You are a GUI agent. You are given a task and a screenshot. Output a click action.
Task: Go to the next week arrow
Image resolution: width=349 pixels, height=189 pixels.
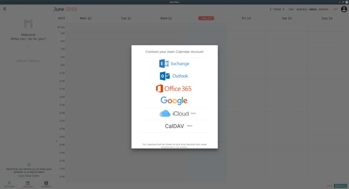click(x=284, y=9)
